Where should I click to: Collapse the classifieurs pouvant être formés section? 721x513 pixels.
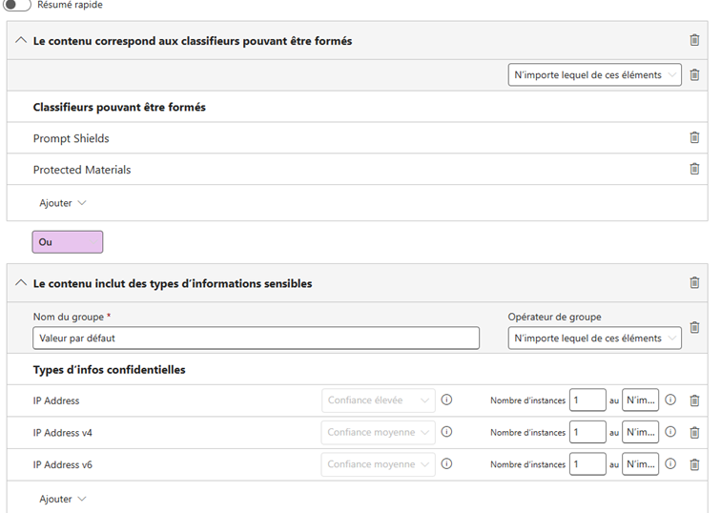point(21,41)
